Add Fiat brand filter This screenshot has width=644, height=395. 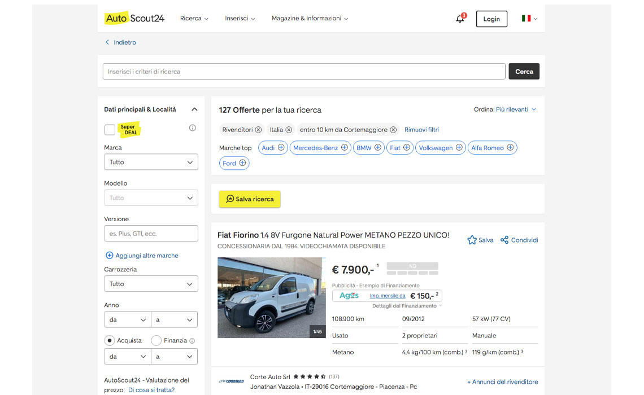coord(399,148)
